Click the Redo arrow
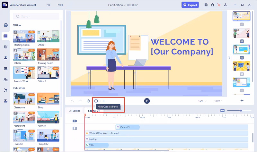Viewport: 257px width, 152px height. (x=80, y=101)
